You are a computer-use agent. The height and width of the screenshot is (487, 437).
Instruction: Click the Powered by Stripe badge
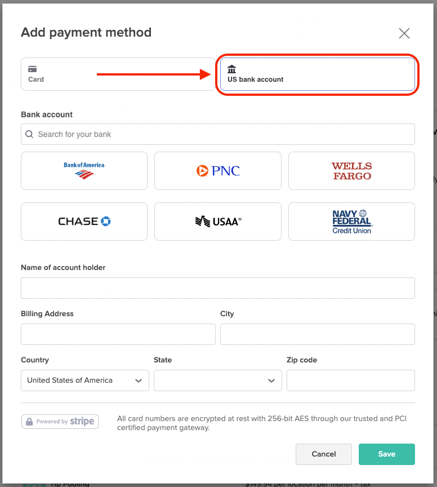(60, 421)
